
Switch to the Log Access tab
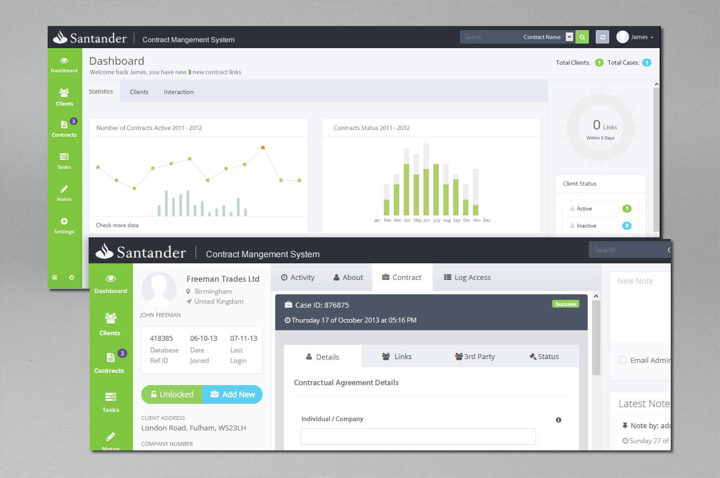point(467,277)
